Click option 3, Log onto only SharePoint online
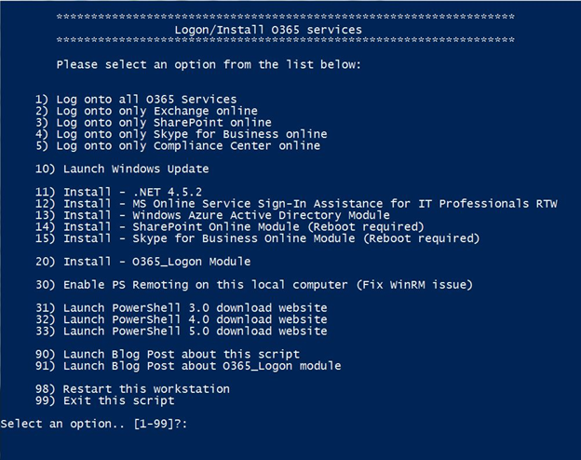 pyautogui.click(x=153, y=122)
